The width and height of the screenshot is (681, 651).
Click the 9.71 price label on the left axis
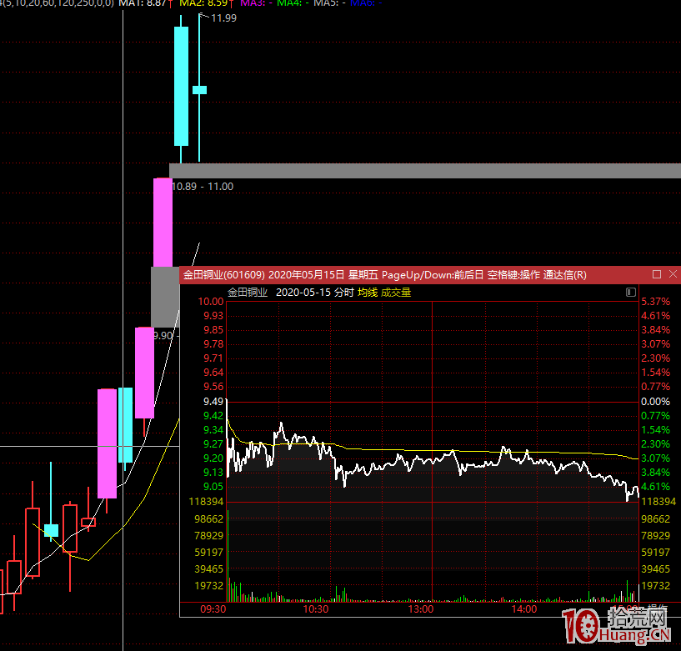pyautogui.click(x=213, y=358)
